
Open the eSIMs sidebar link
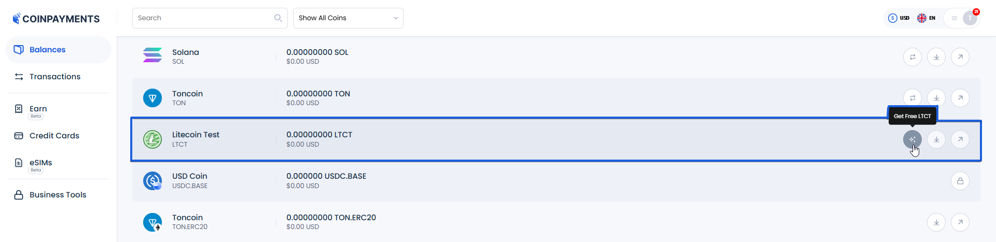(40, 163)
